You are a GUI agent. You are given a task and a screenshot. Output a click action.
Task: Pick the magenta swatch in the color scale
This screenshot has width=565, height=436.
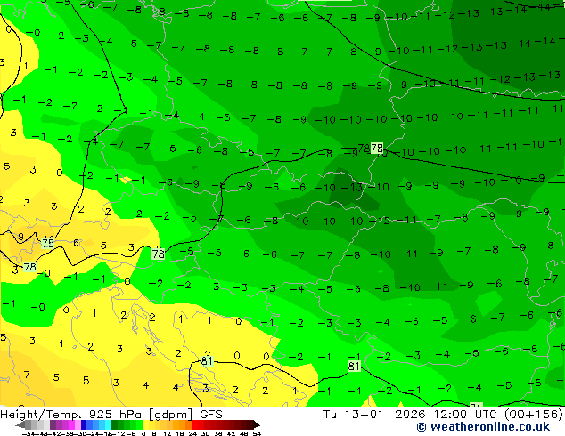pyautogui.click(x=71, y=424)
